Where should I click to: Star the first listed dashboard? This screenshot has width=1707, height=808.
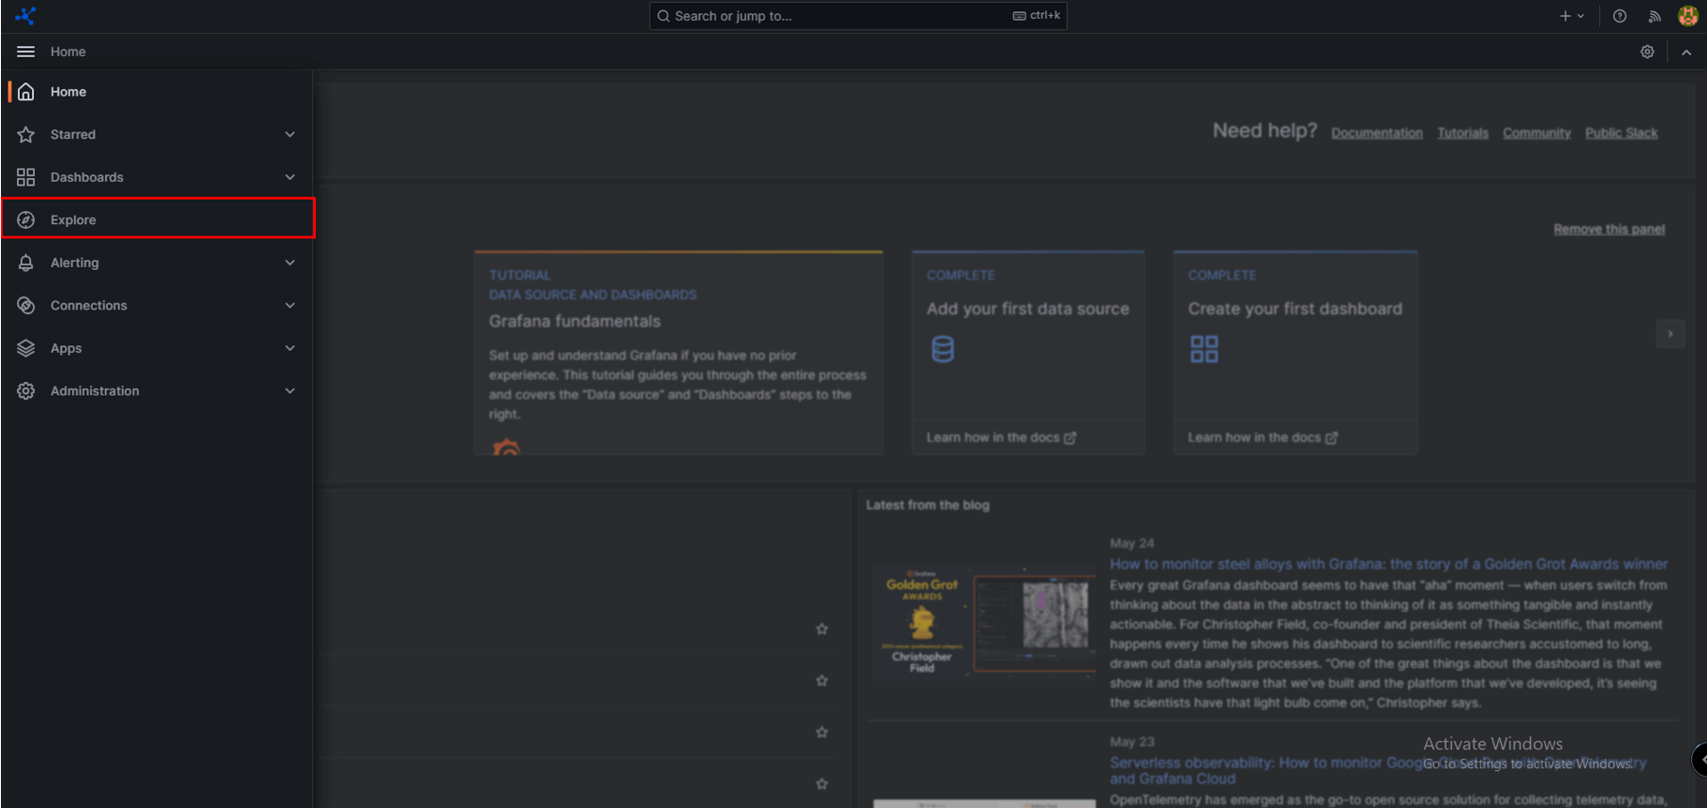click(822, 629)
